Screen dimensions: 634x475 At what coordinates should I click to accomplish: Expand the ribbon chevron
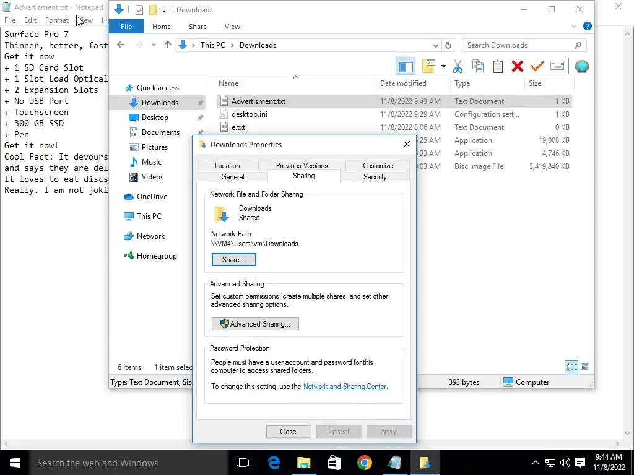(x=574, y=26)
